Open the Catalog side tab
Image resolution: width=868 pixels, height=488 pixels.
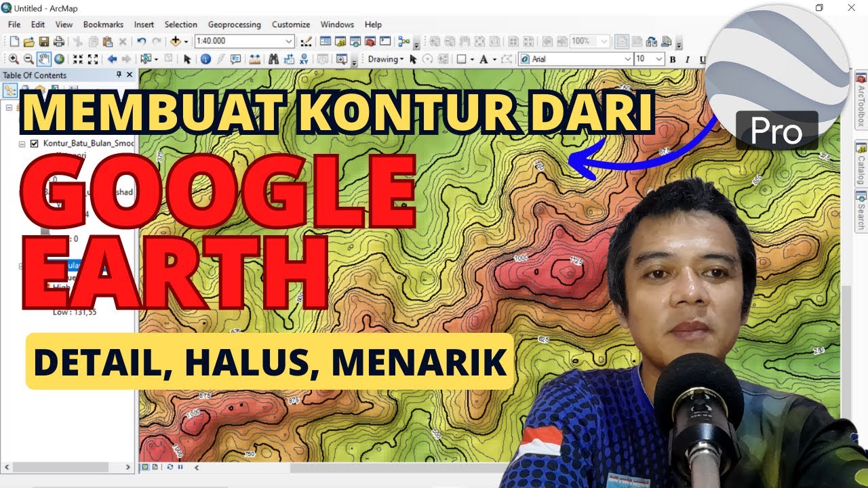(x=861, y=163)
